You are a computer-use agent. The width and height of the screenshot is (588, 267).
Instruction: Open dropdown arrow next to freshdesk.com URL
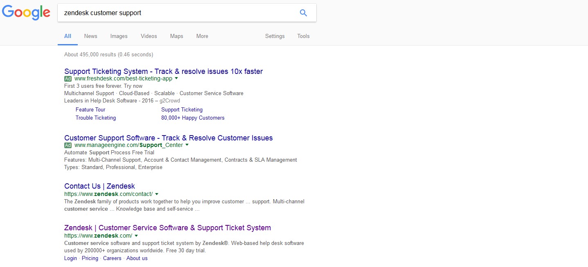(176, 78)
